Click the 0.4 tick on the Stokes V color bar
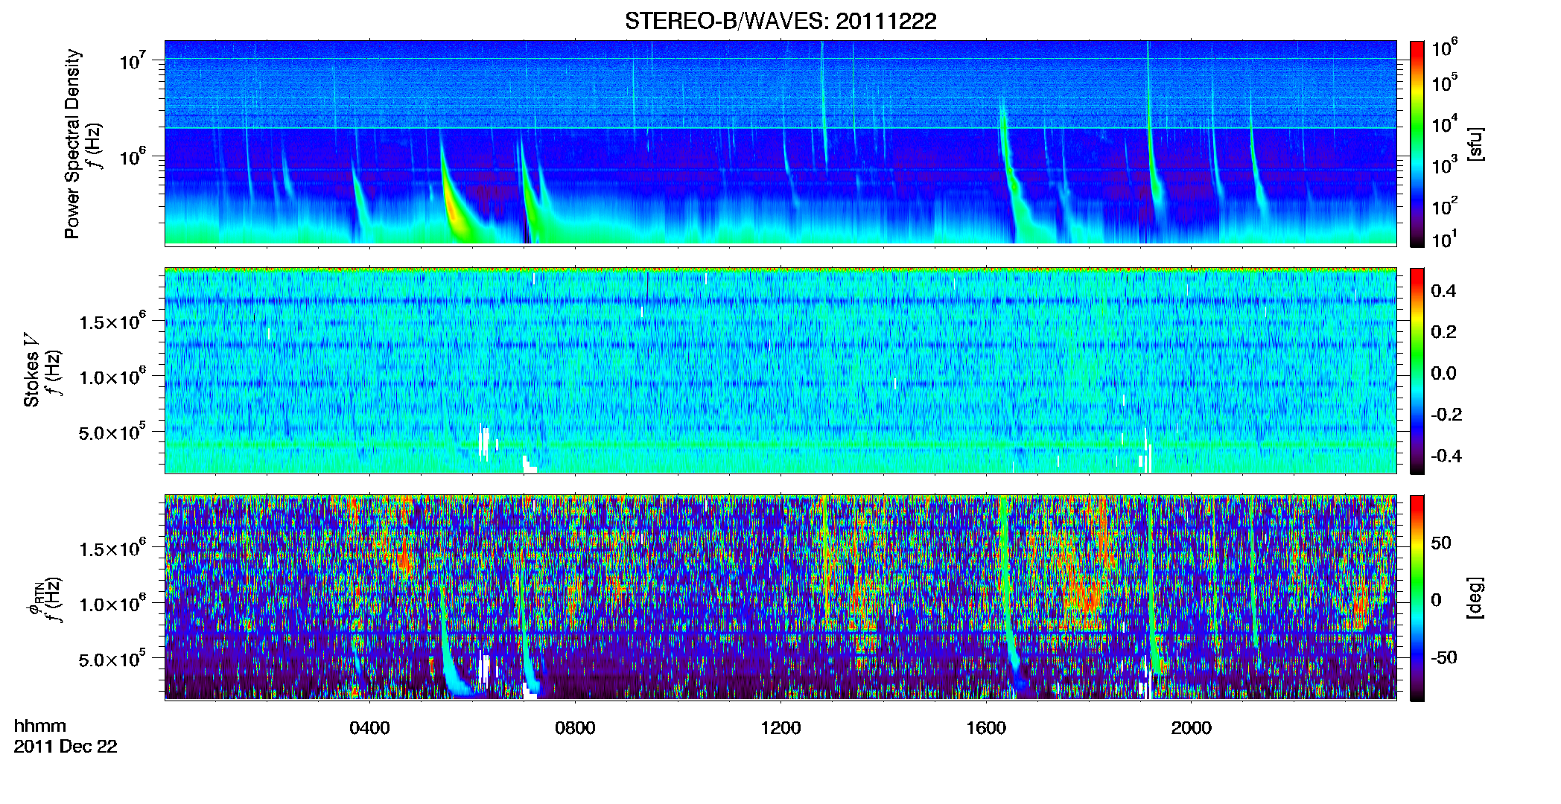This screenshot has width=1561, height=804. 1443,291
